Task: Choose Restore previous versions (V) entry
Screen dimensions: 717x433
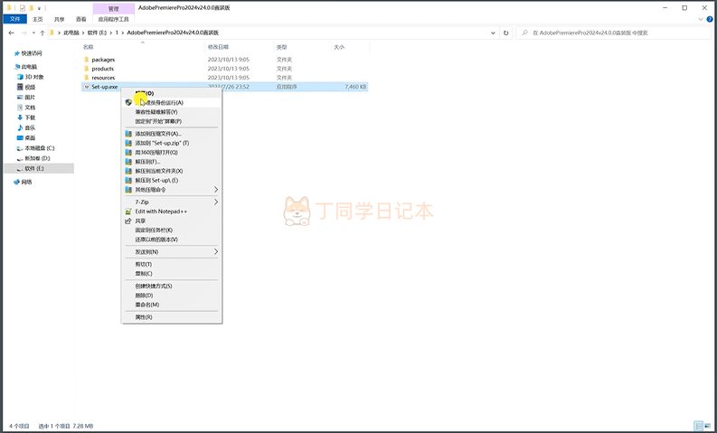Action: pos(172,240)
